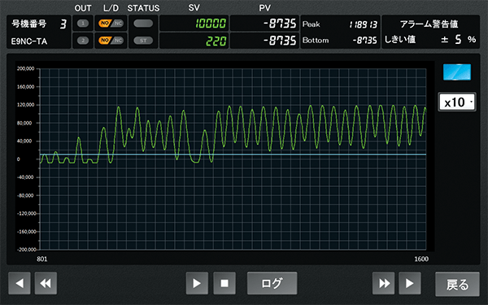Click the upper PV reading -8735
488x305 pixels.
tap(280, 24)
